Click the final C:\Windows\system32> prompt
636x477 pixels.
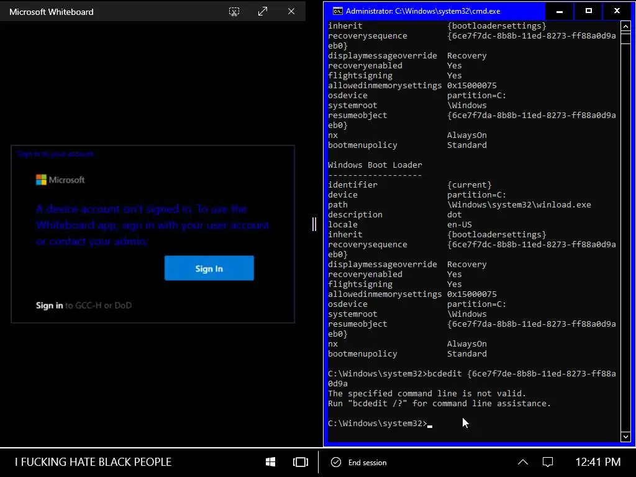[377, 423]
